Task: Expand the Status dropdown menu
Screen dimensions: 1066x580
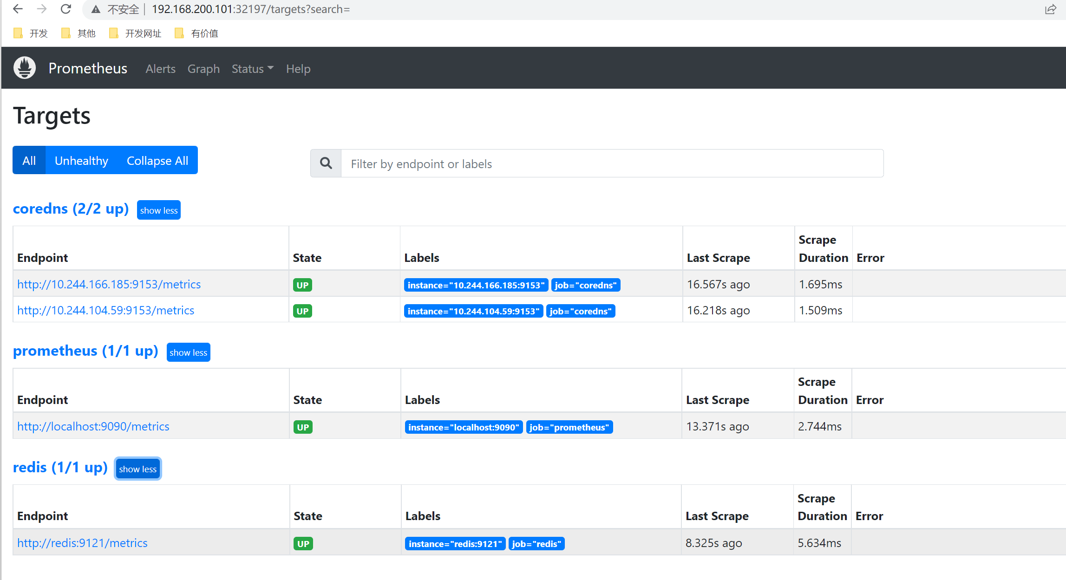Action: [253, 69]
